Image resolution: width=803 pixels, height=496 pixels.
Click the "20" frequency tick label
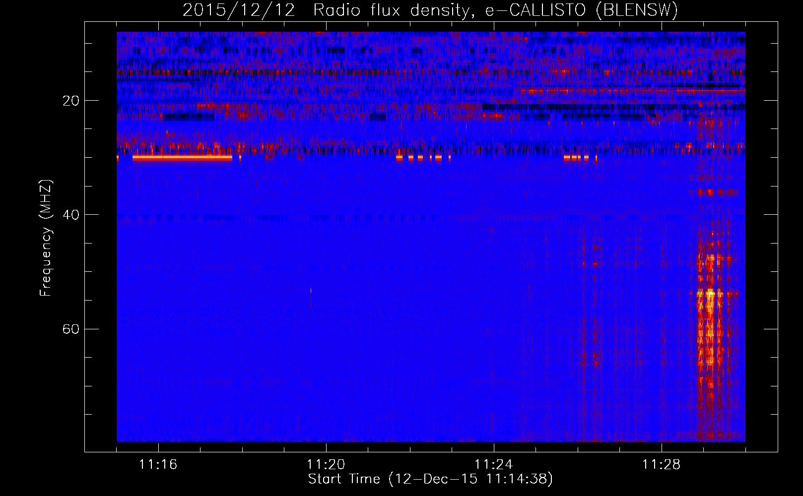point(71,101)
